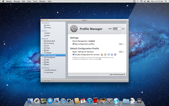Open the Tools menu in menu bar

[x=35, y=1]
